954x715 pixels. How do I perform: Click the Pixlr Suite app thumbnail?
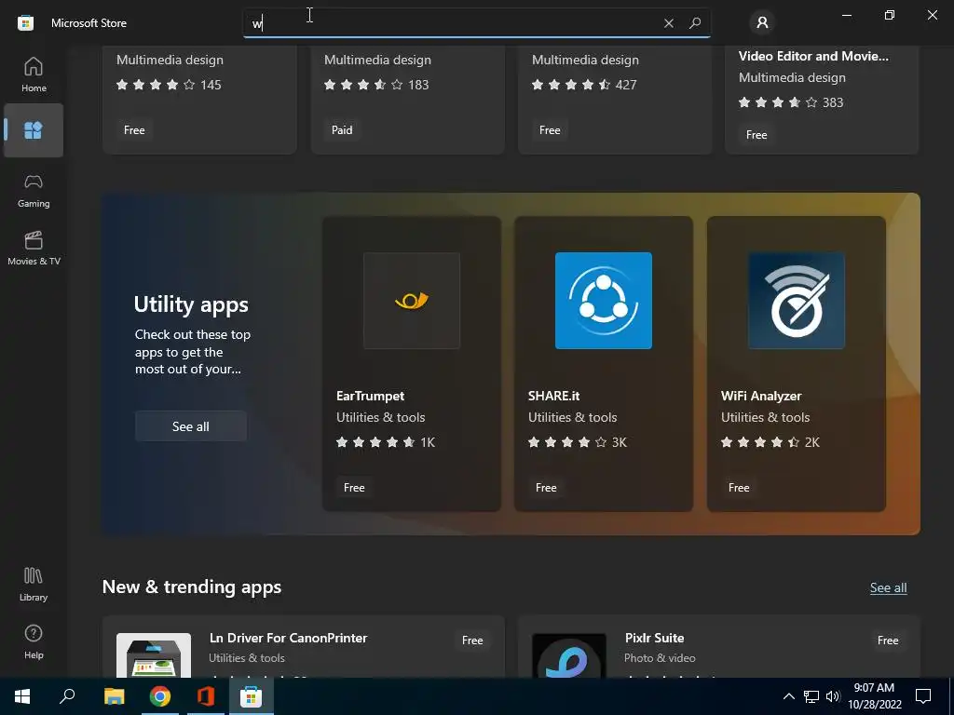pyautogui.click(x=569, y=655)
